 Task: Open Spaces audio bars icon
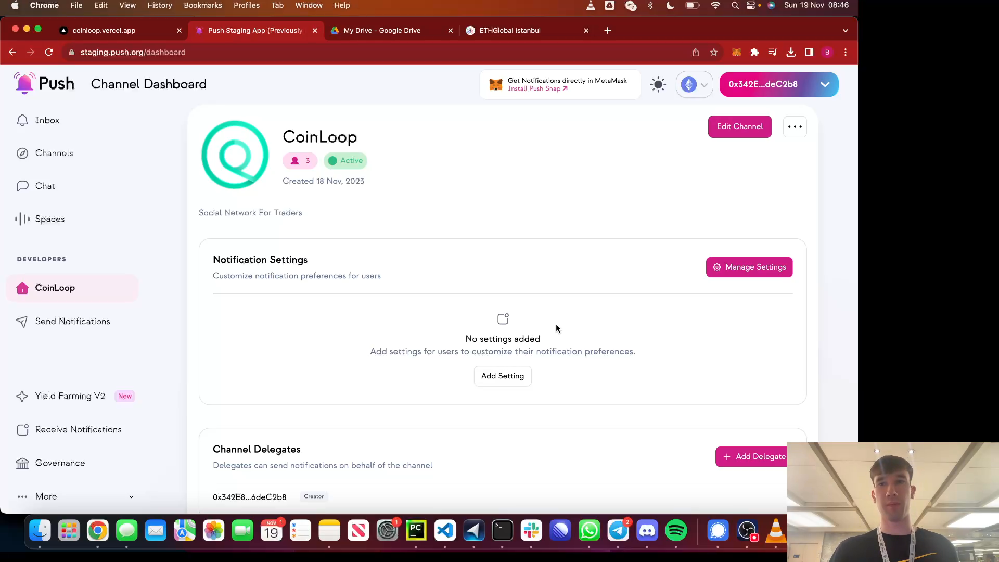[x=22, y=219]
